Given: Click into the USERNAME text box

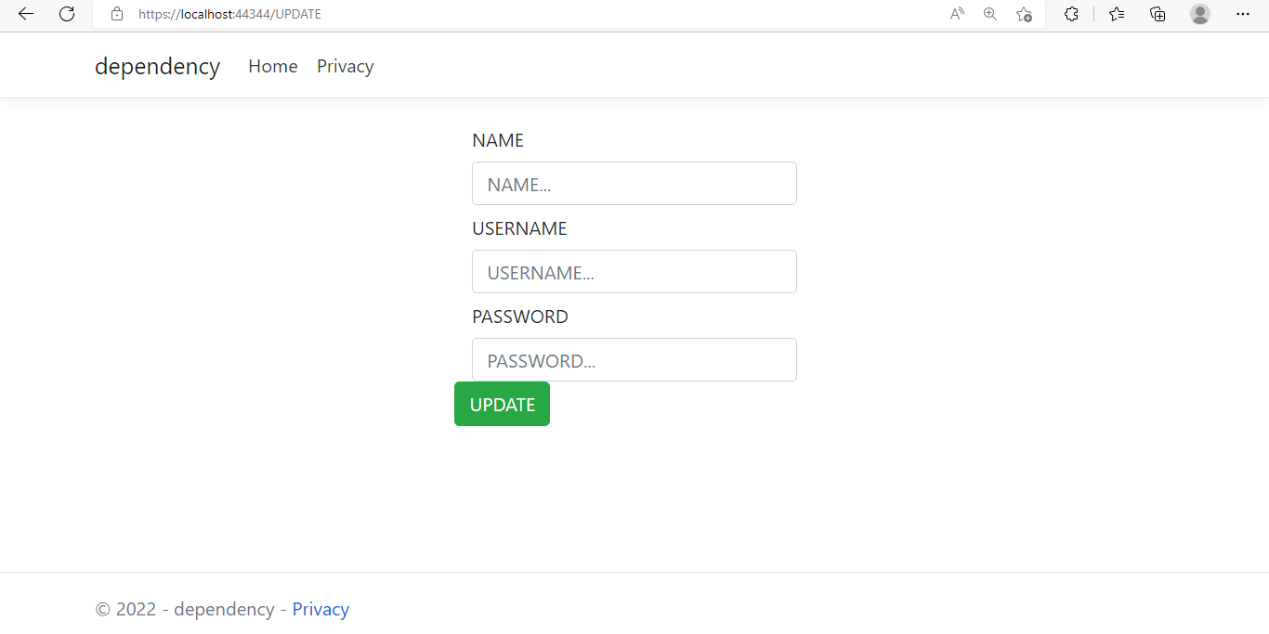Looking at the screenshot, I should pos(634,272).
